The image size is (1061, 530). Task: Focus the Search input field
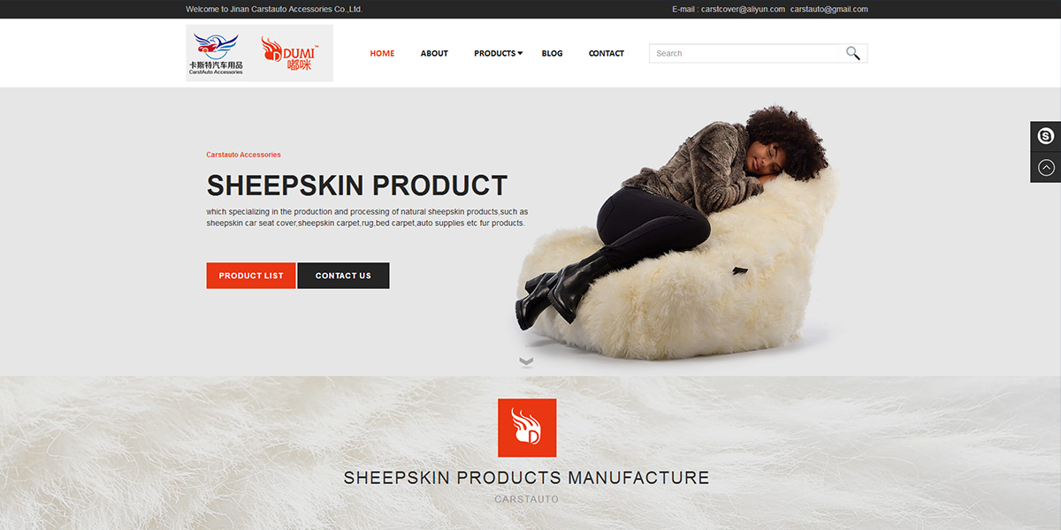pos(744,53)
